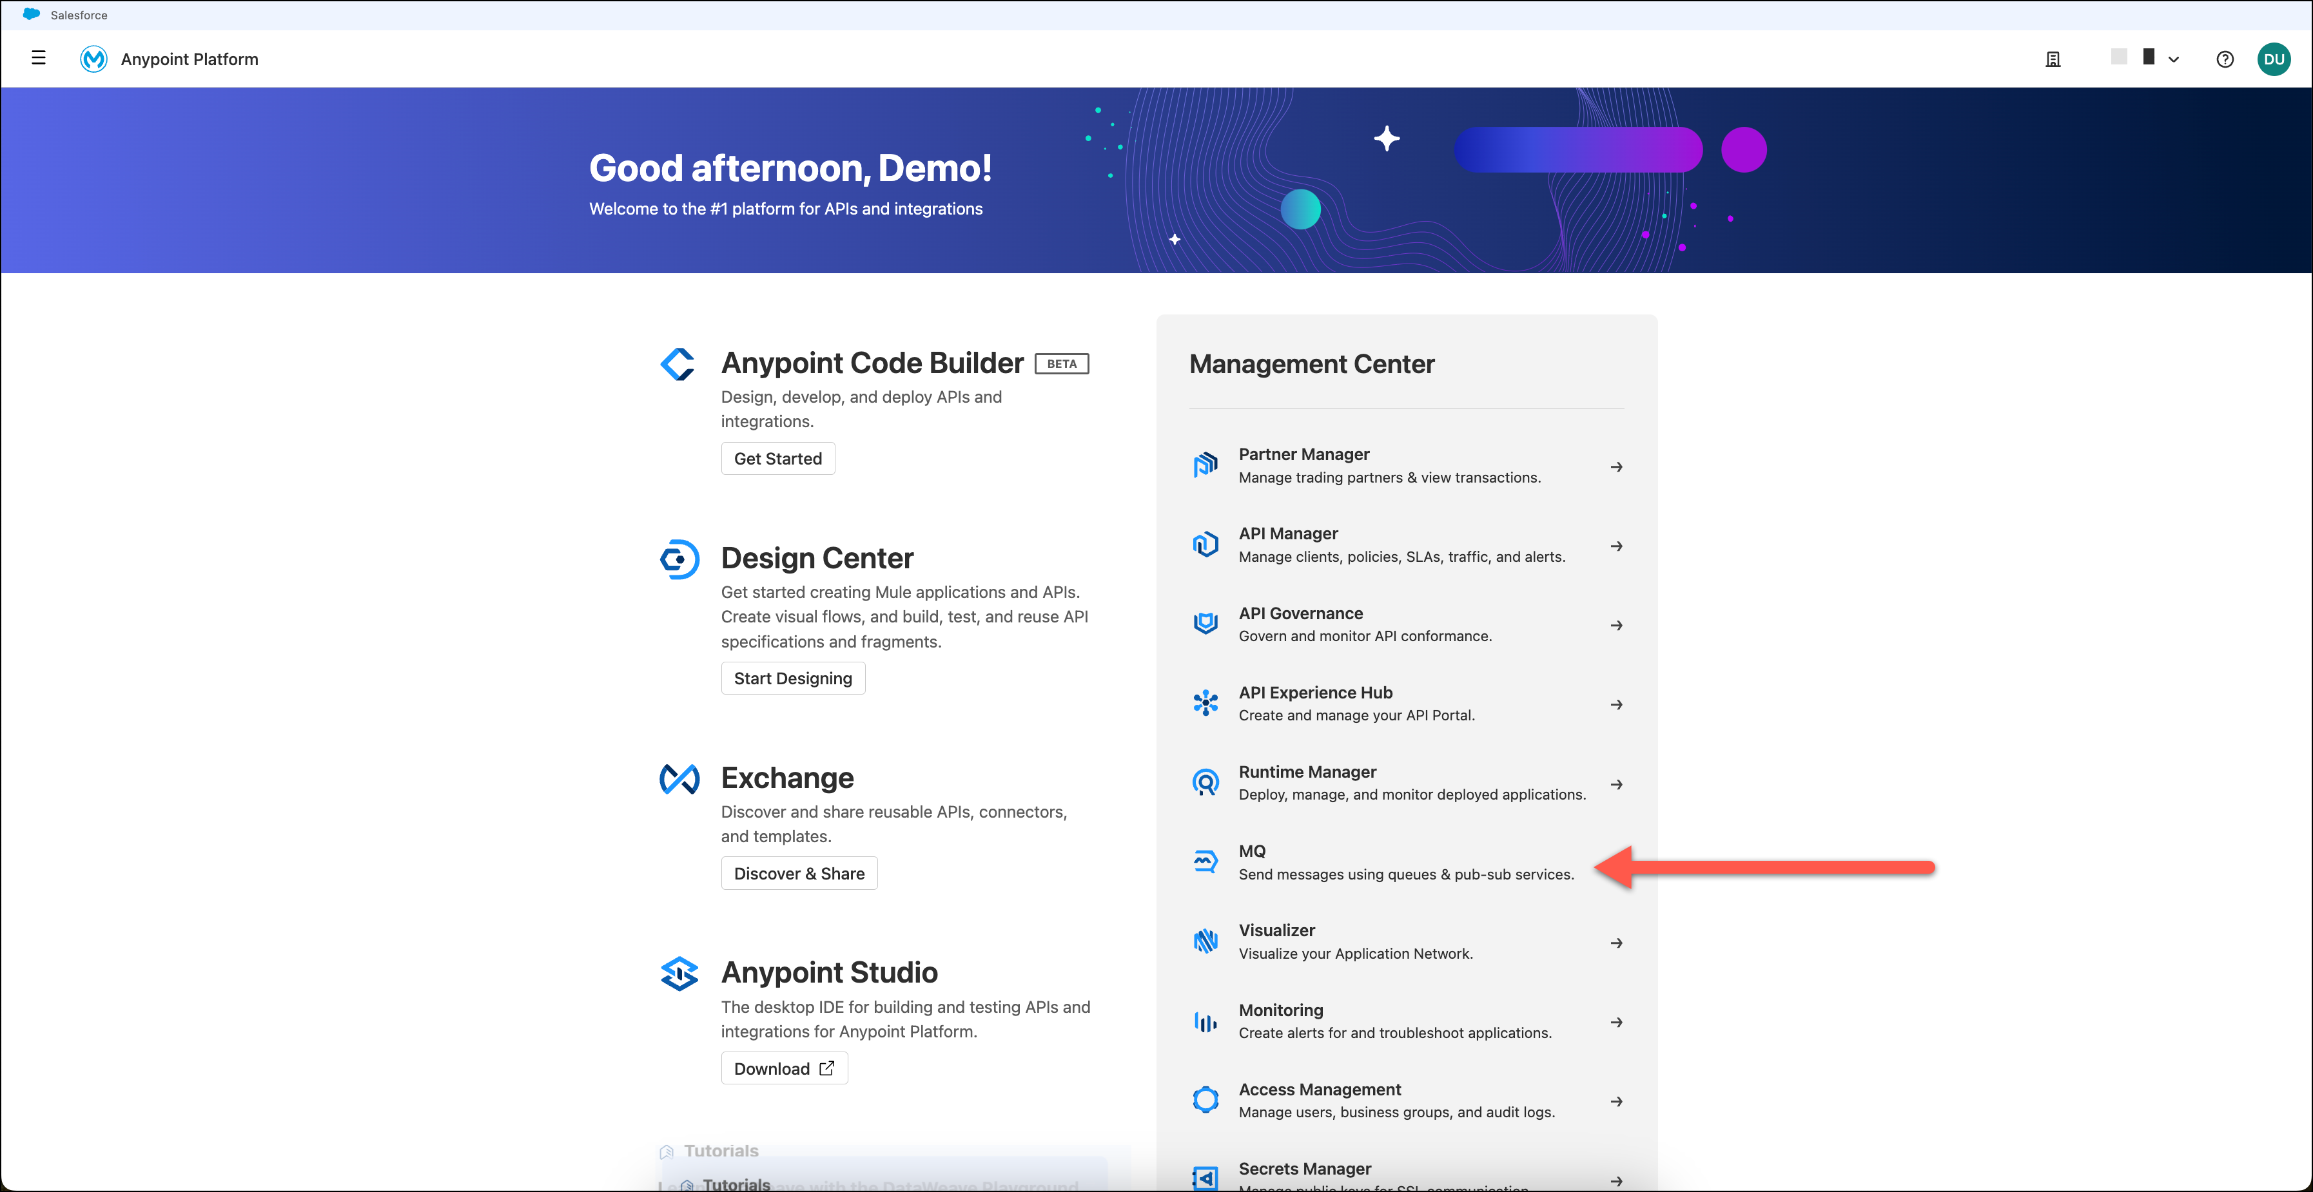Open the Secrets Manager link

pyautogui.click(x=1305, y=1169)
